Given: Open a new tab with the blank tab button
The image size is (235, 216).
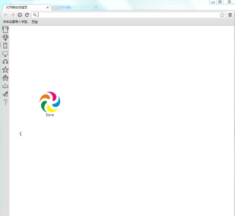Looking at the screenshot, I should (x=55, y=8).
